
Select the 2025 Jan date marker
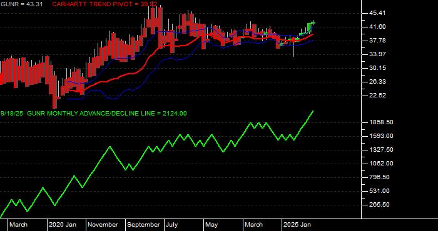[x=297, y=225]
